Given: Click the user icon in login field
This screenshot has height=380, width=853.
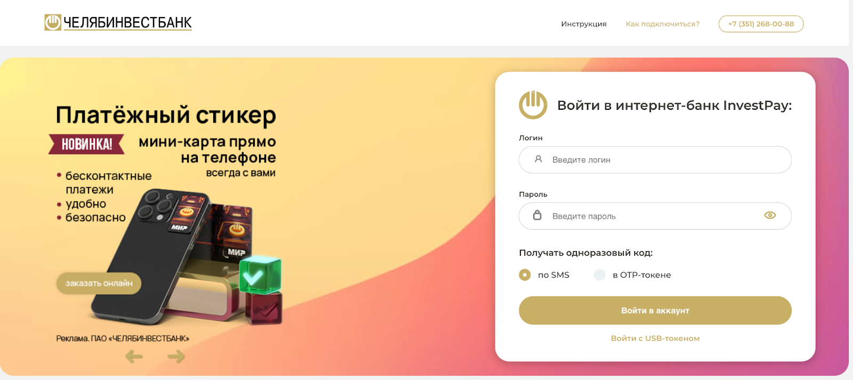Looking at the screenshot, I should 538,159.
